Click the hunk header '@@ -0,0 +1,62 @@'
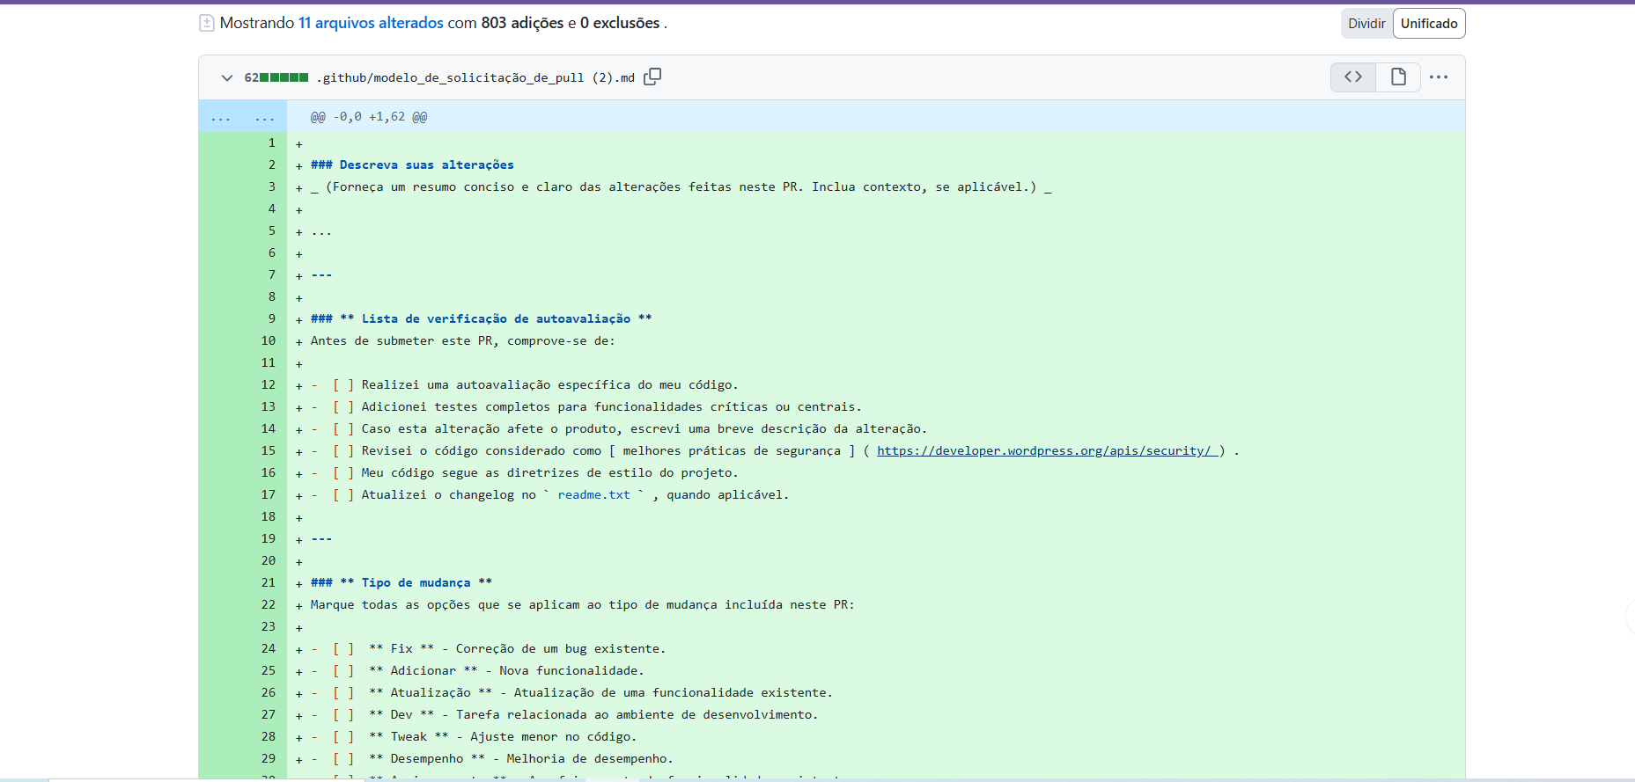Screen dimensions: 1635x782 point(369,117)
